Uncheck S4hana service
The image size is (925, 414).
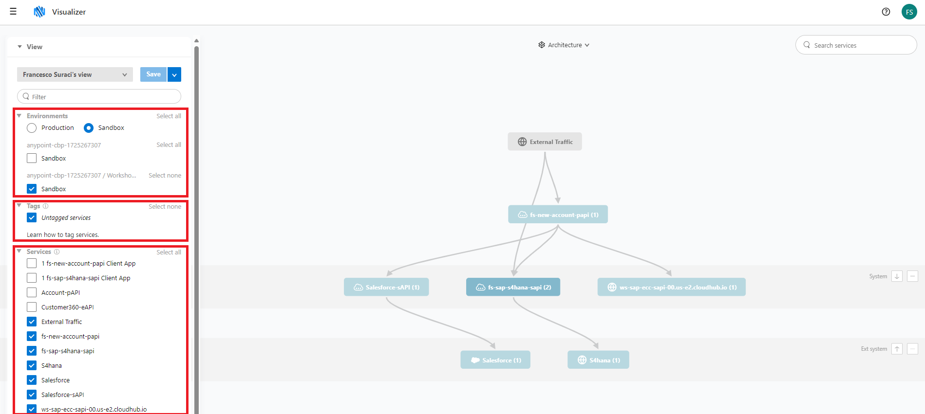click(32, 365)
